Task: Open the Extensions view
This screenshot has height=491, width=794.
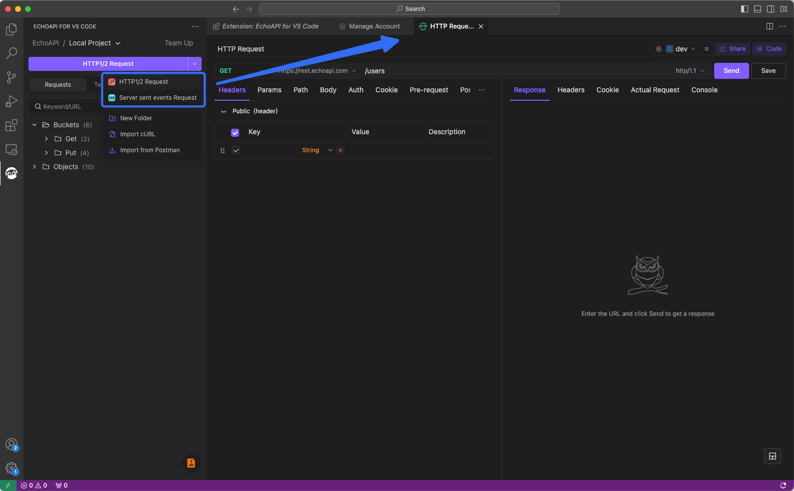Action: (11, 125)
